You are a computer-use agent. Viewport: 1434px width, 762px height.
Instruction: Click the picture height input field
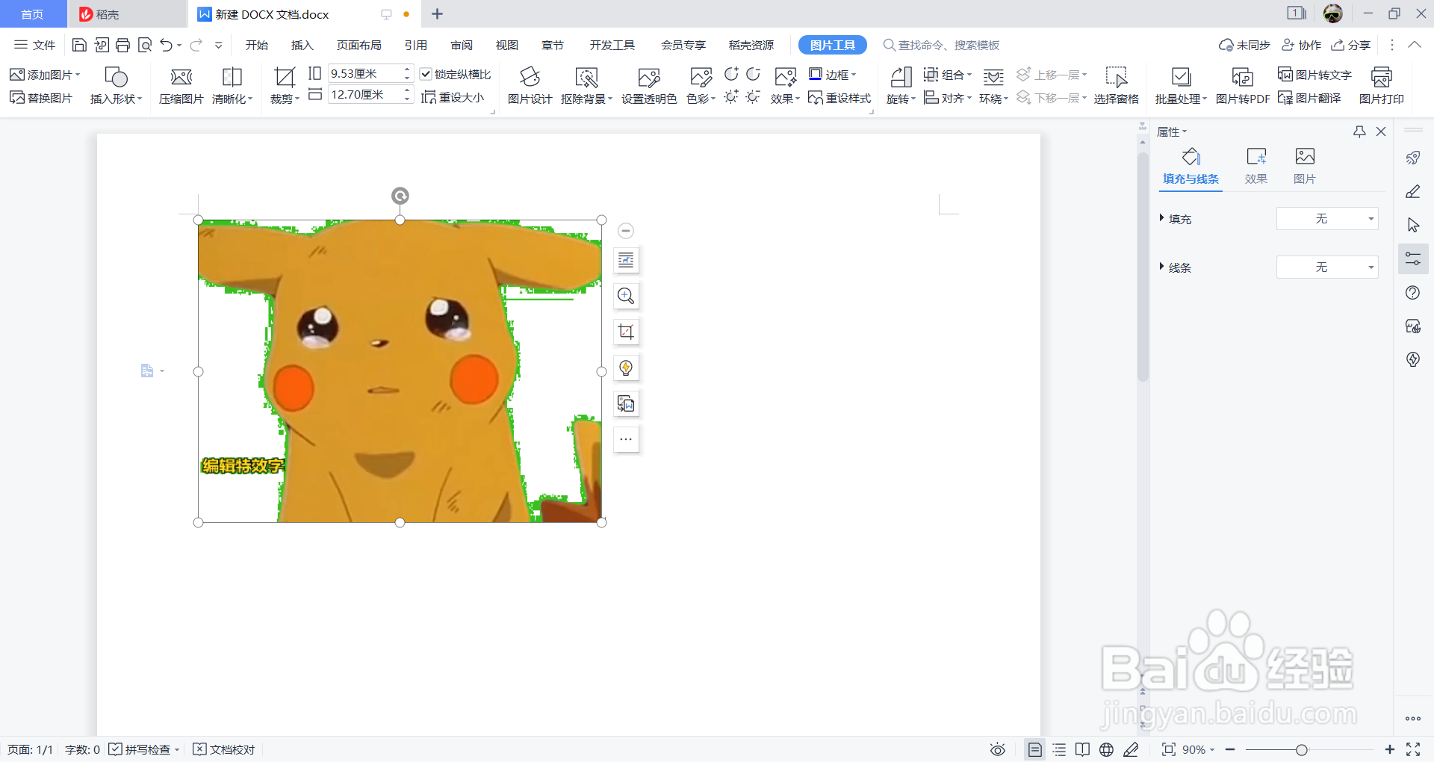(366, 73)
